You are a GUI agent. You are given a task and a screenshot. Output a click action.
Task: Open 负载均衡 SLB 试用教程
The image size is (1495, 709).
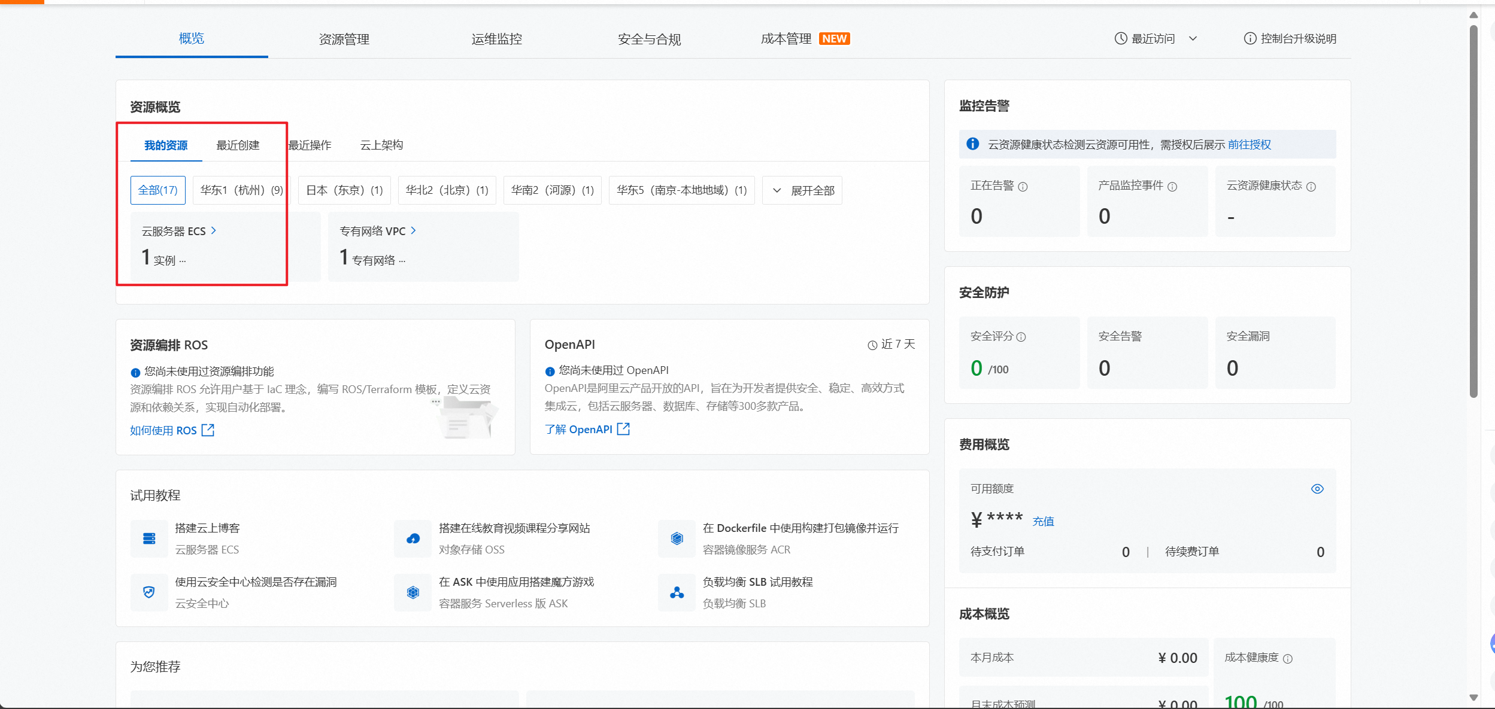(758, 582)
